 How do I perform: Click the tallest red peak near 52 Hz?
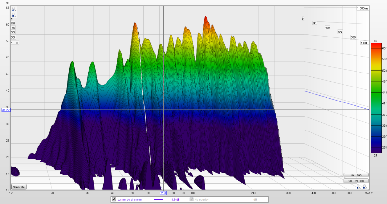pyautogui.click(x=135, y=23)
